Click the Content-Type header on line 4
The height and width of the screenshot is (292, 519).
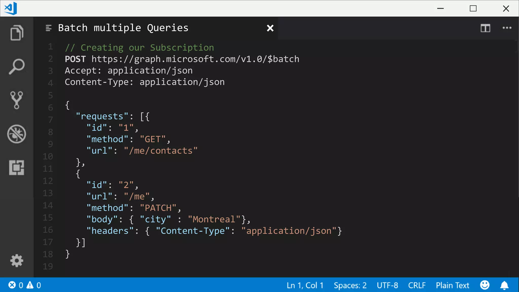(x=145, y=82)
